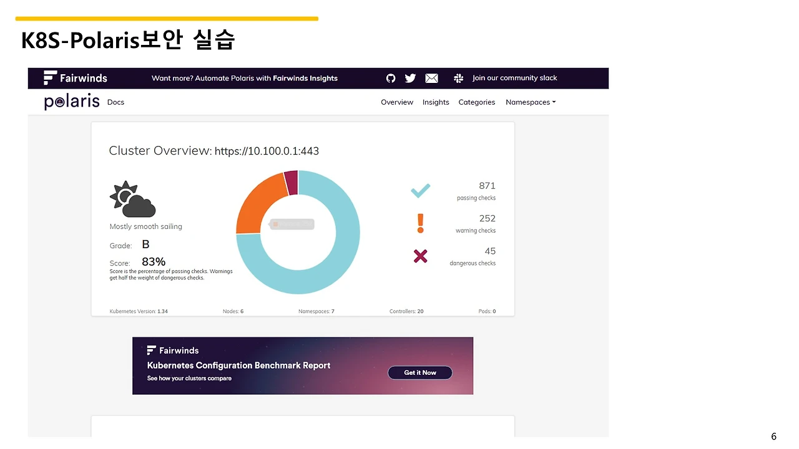Click the Grade B value
The height and width of the screenshot is (449, 799).
tap(145, 245)
